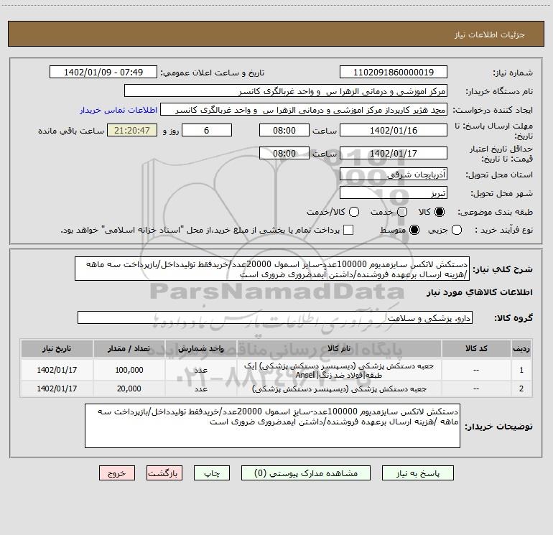Viewport: 553px width, 535px height.
Task: Click the شرح کلی نیاز description box
Action: [272, 269]
